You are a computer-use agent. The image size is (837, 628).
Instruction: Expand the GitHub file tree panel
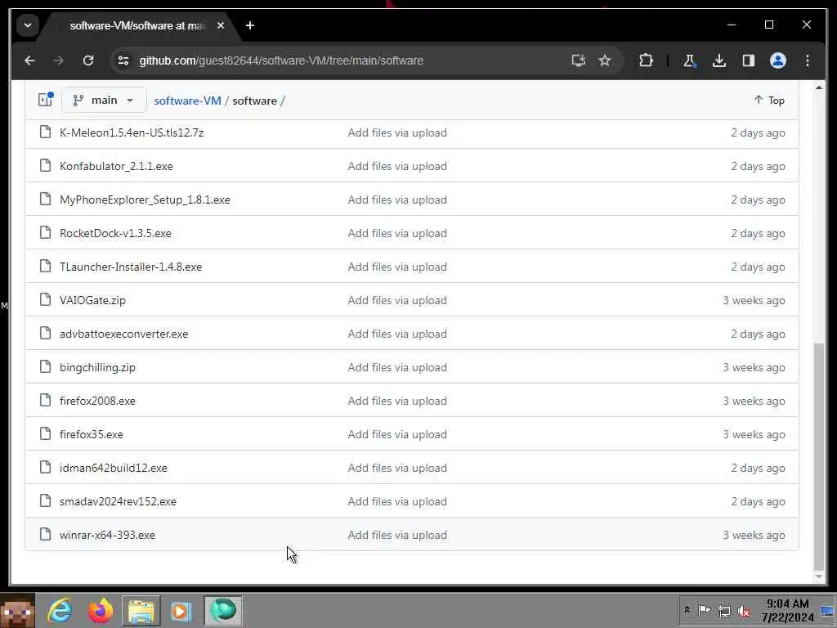click(x=46, y=100)
